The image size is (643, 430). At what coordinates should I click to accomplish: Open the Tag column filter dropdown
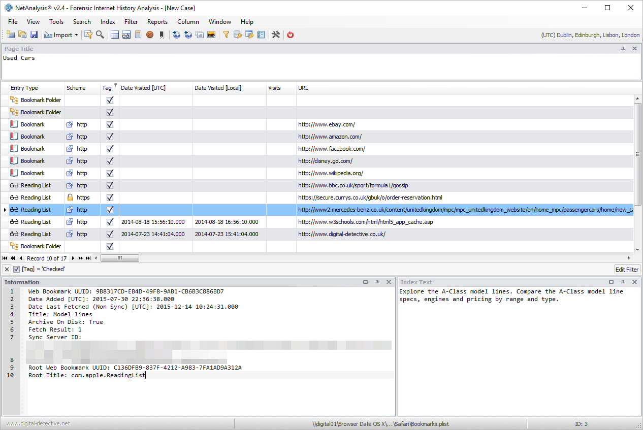[x=115, y=85]
